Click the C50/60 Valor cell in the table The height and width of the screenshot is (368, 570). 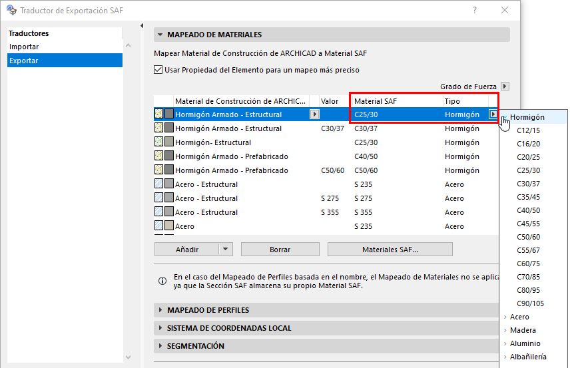tap(333, 170)
